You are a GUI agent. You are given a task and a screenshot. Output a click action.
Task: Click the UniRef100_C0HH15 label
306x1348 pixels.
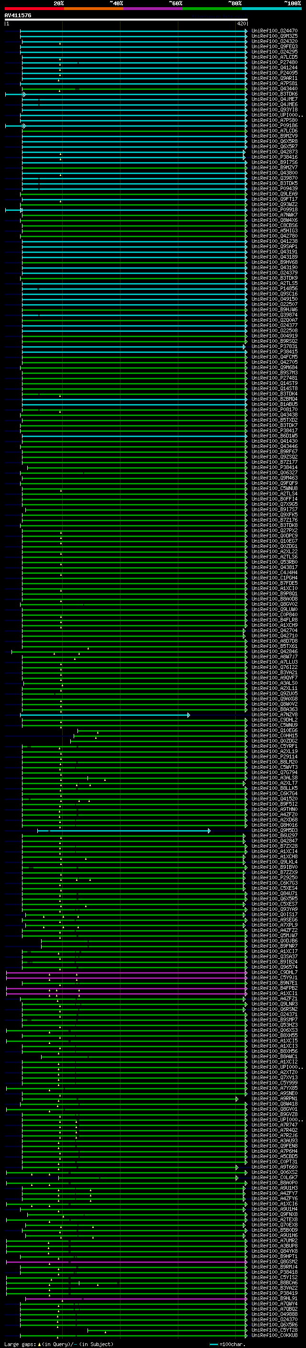click(274, 736)
